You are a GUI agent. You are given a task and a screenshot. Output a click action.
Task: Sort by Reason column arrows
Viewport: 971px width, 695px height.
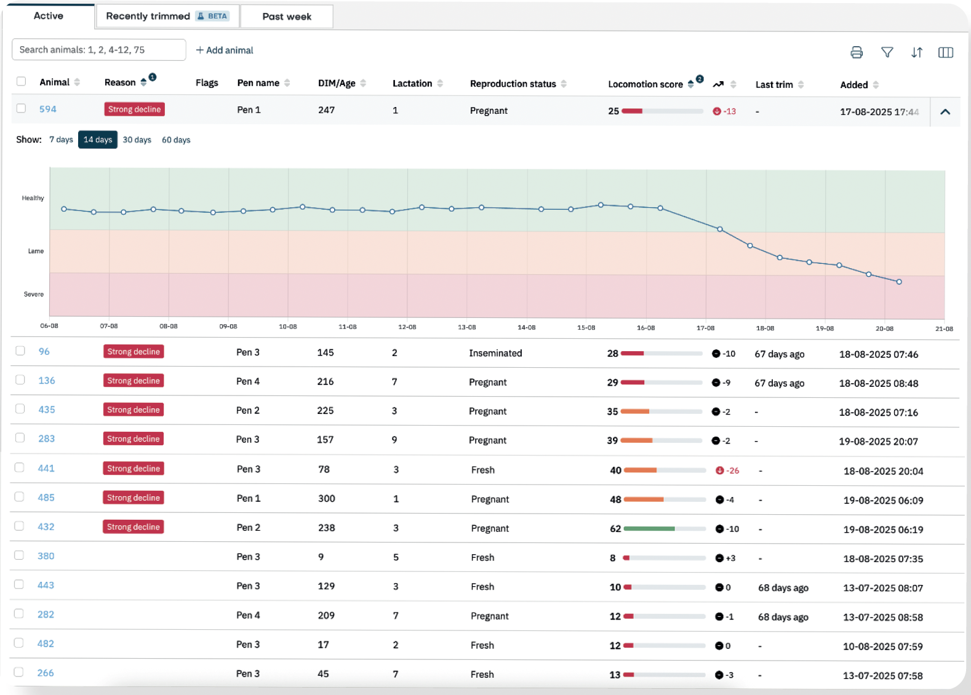click(143, 82)
